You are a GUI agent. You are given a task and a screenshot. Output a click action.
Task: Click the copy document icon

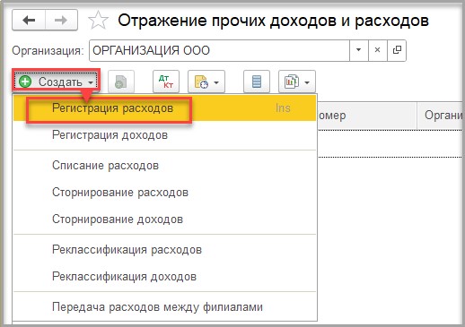pos(121,82)
